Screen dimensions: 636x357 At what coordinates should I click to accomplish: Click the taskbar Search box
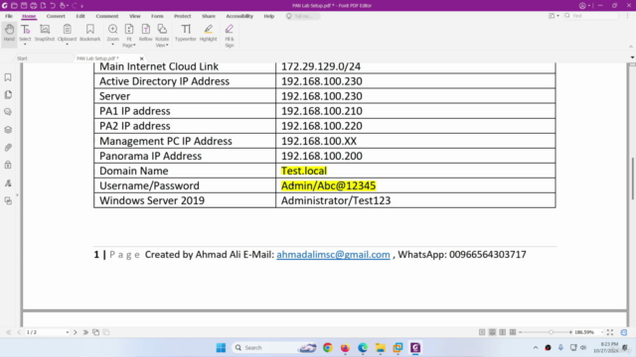coord(274,348)
